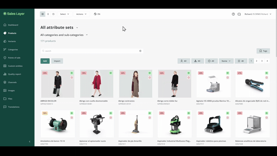Open the Tags button
This screenshot has width=277, height=156.
pyautogui.click(x=263, y=51)
